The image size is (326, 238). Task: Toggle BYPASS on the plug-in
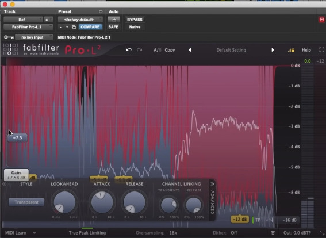click(x=135, y=20)
